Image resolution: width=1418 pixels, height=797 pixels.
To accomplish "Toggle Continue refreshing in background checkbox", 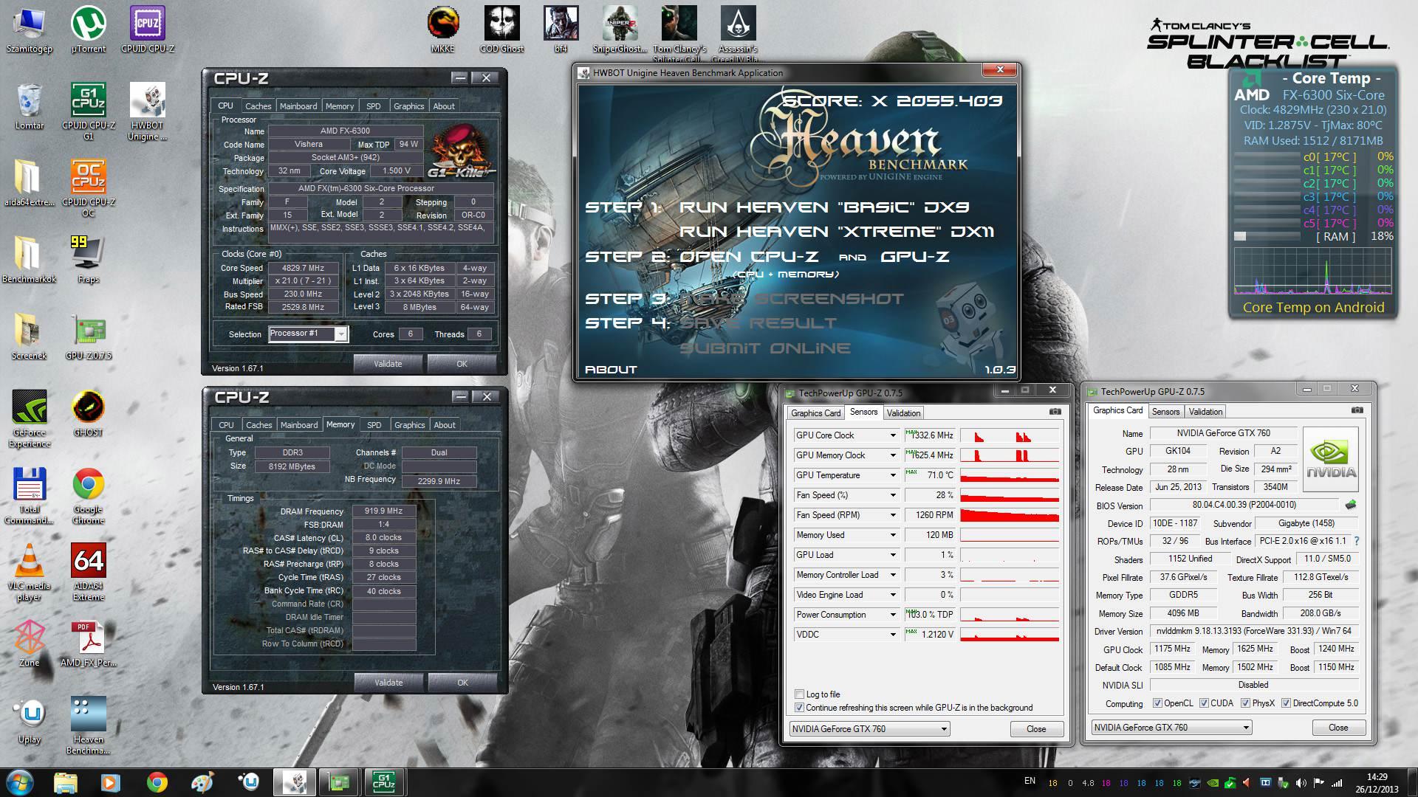I will [x=799, y=707].
